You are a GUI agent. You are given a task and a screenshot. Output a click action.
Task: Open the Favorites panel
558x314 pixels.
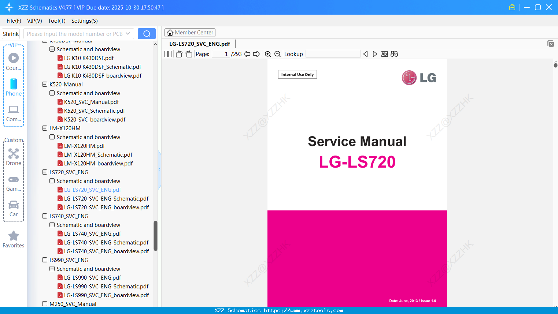13,239
